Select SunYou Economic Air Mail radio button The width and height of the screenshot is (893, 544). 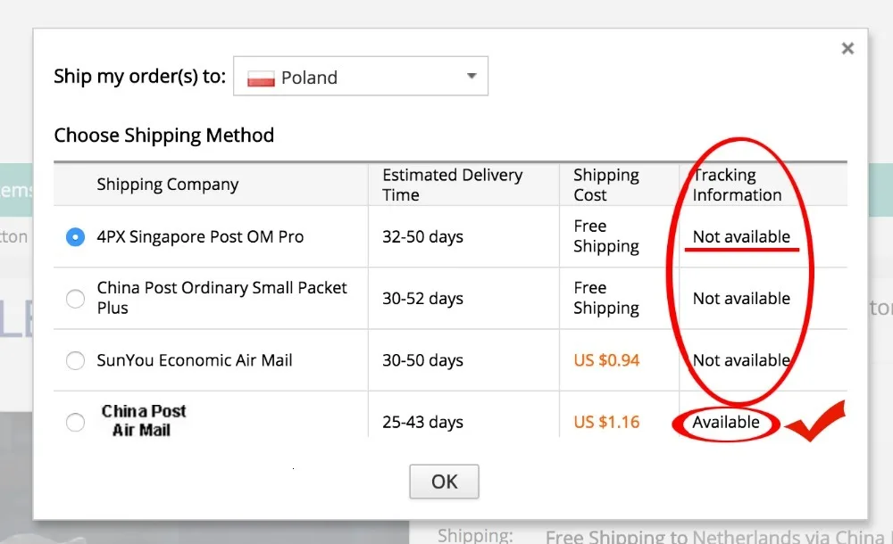pos(75,360)
